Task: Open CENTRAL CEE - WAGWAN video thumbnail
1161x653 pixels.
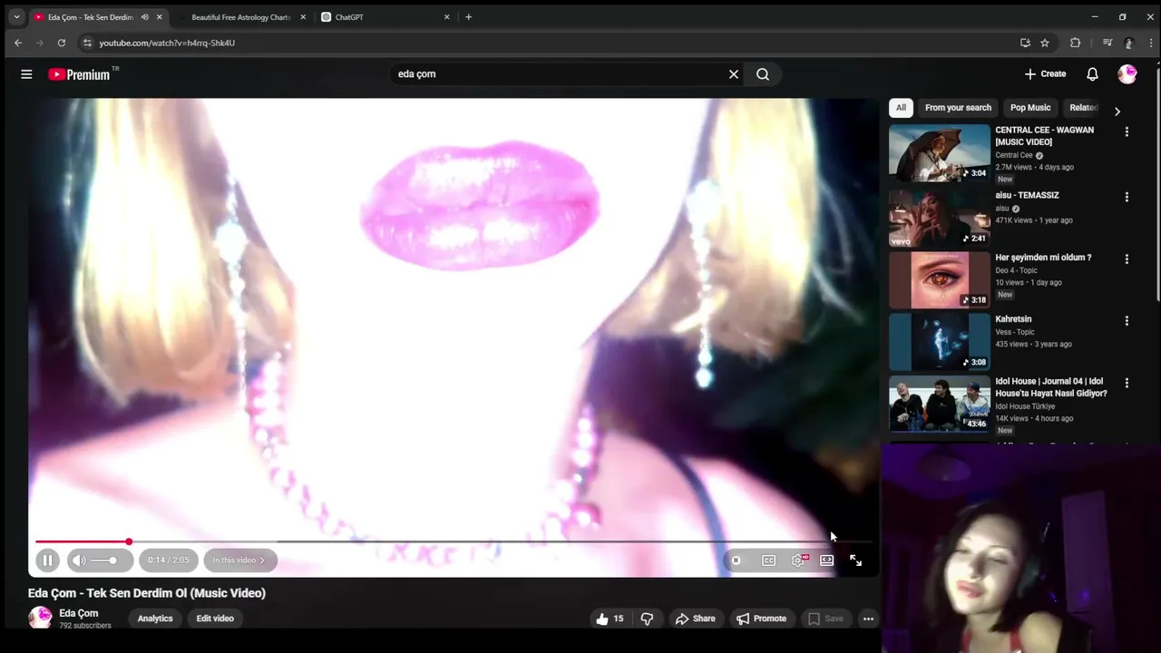Action: click(940, 153)
